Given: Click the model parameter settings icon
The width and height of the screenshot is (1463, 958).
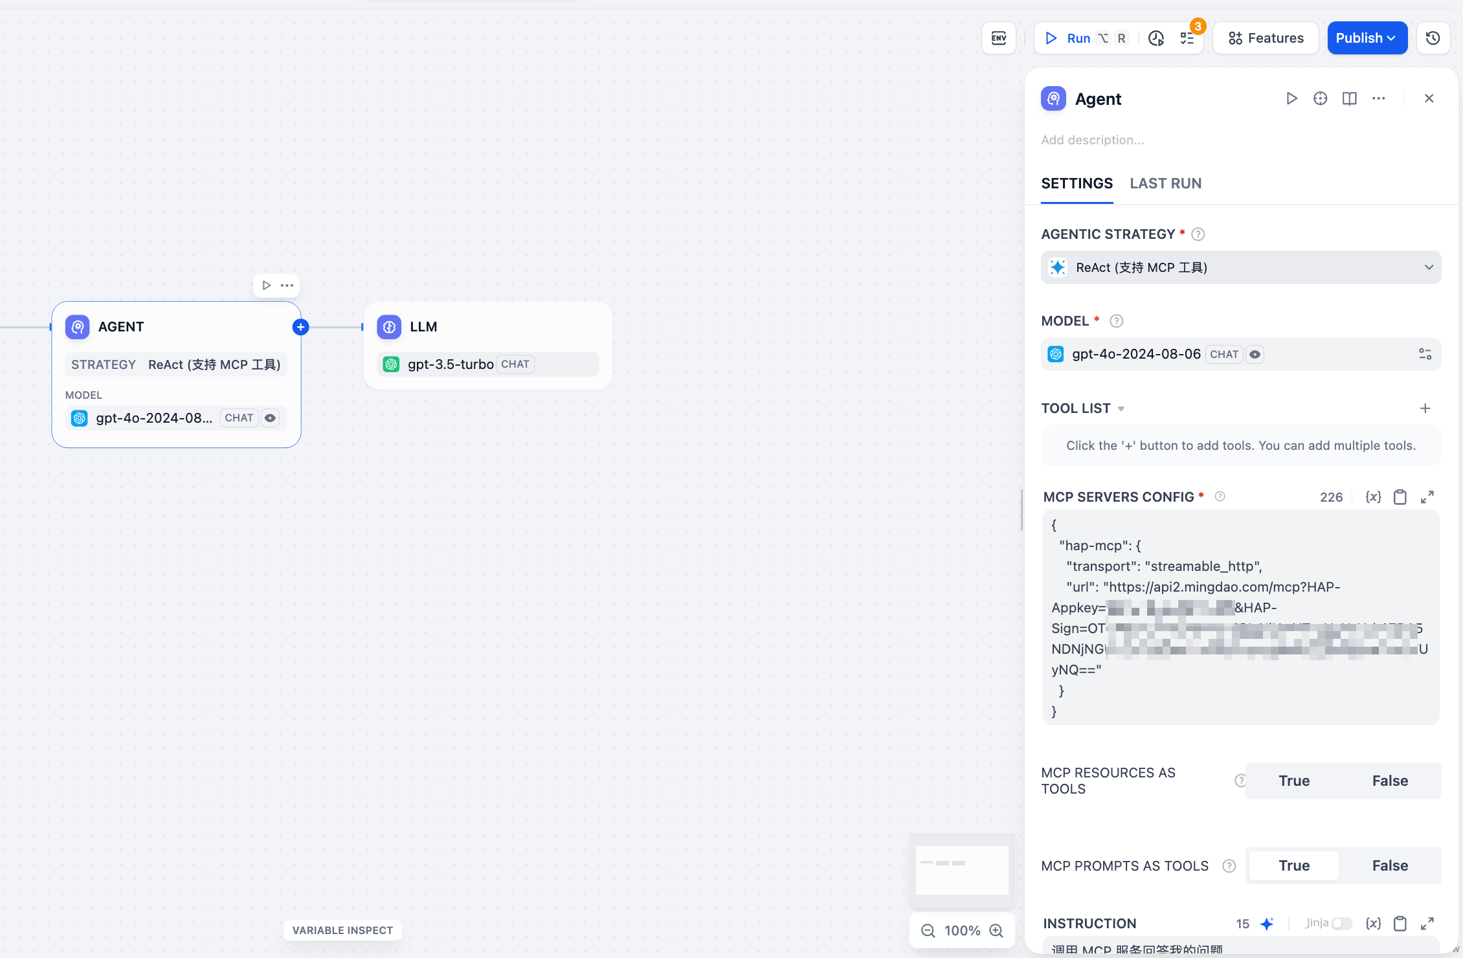Looking at the screenshot, I should (x=1425, y=354).
